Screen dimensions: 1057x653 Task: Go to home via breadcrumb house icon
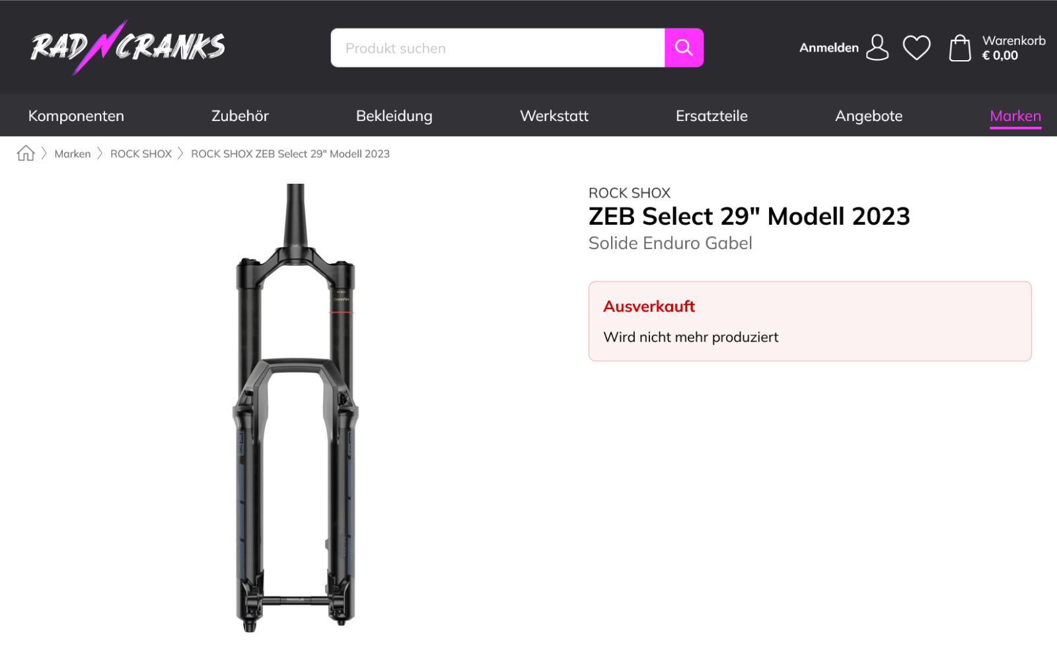coord(26,153)
